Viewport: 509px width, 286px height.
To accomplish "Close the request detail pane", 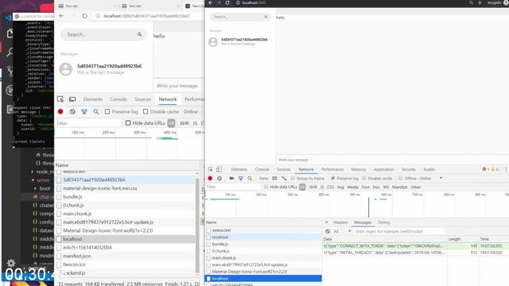I will 327,222.
